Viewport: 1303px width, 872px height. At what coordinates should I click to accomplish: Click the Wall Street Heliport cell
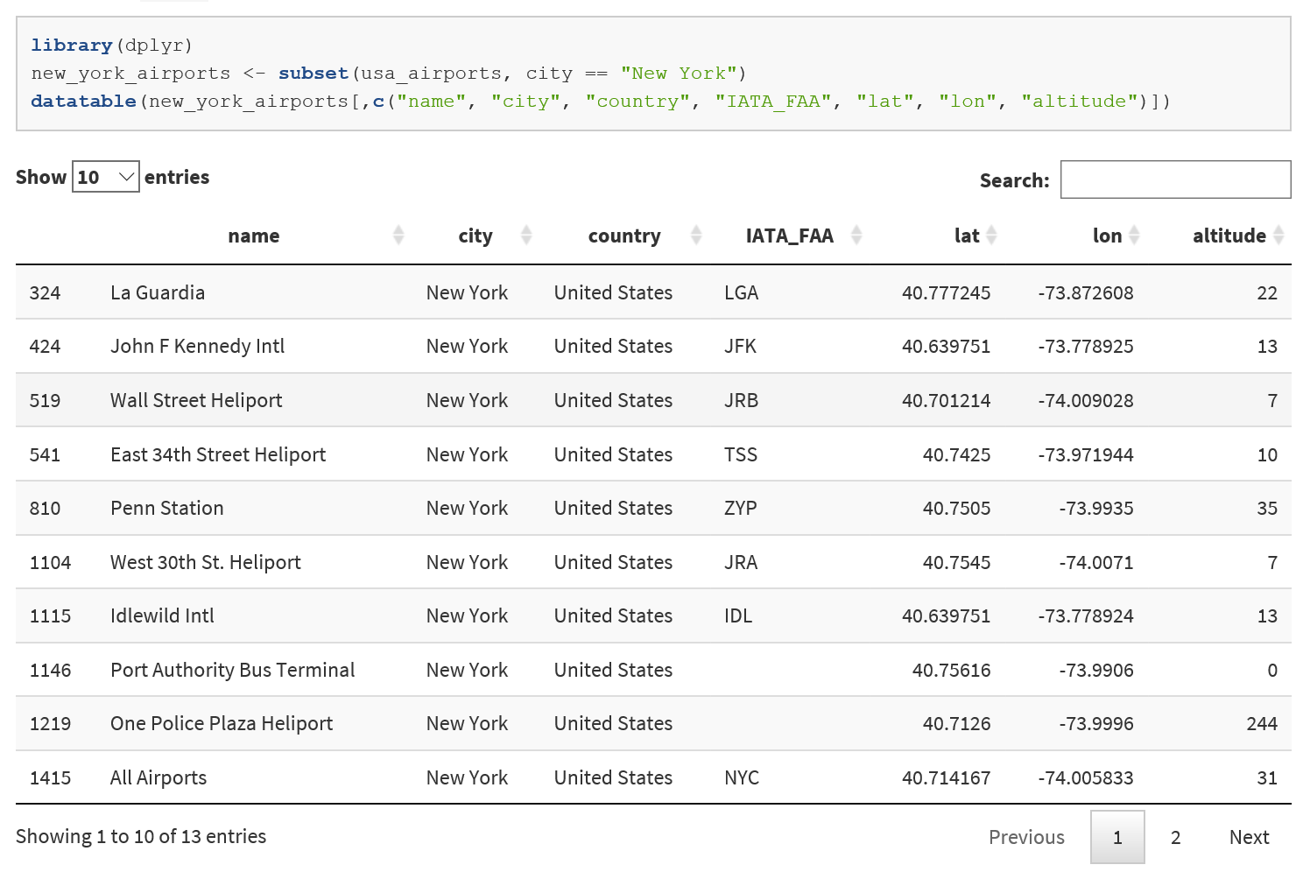coord(196,401)
